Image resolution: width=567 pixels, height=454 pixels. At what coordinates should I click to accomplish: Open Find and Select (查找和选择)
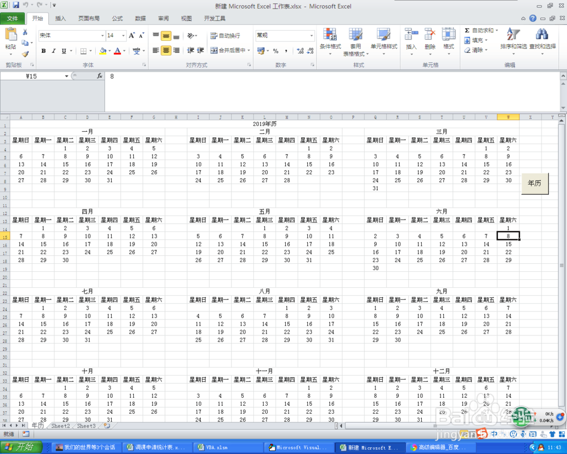543,41
